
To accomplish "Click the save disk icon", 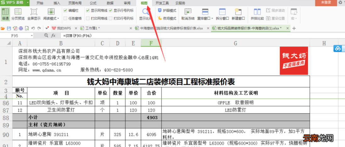I will coord(9,28).
